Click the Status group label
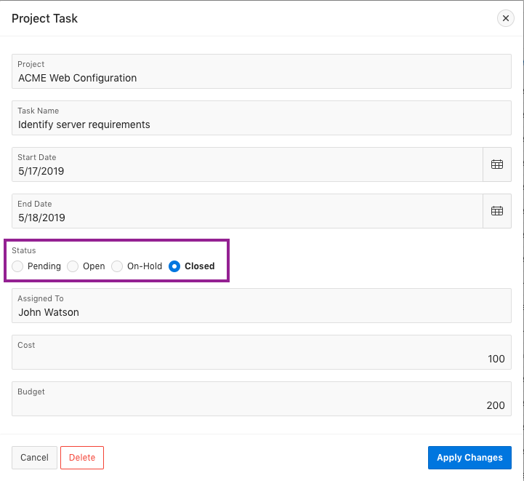 click(x=24, y=250)
